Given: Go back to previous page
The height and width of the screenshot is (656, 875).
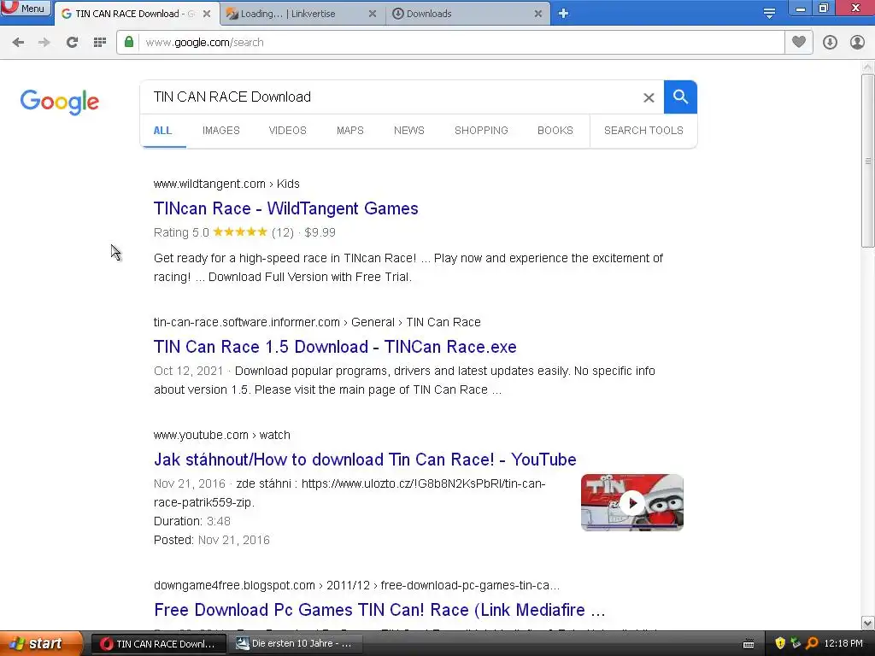Looking at the screenshot, I should [x=18, y=43].
